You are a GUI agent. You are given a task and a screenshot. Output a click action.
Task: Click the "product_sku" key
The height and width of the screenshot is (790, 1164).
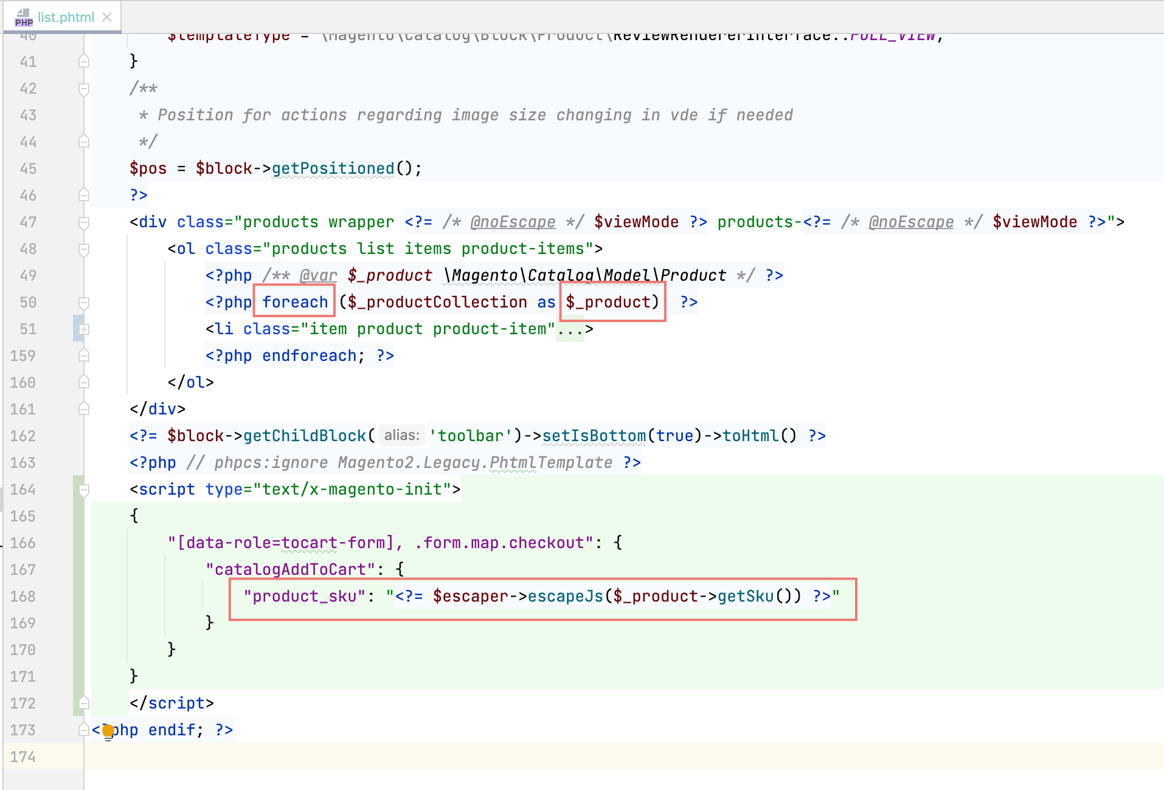coord(304,596)
